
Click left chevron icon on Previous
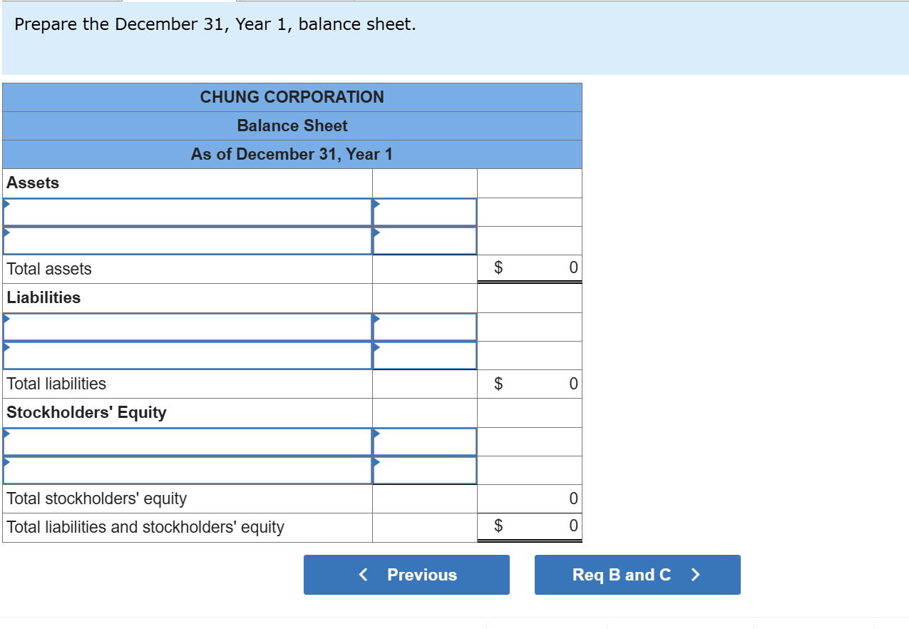pos(364,575)
